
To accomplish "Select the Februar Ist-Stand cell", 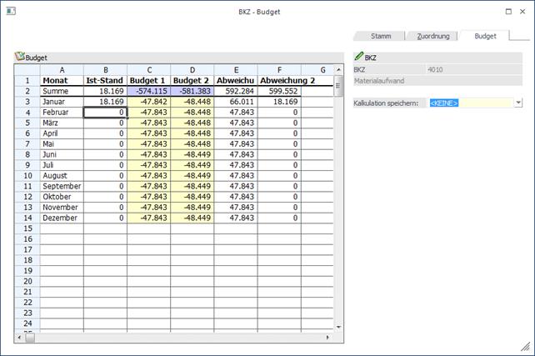I will pos(105,112).
